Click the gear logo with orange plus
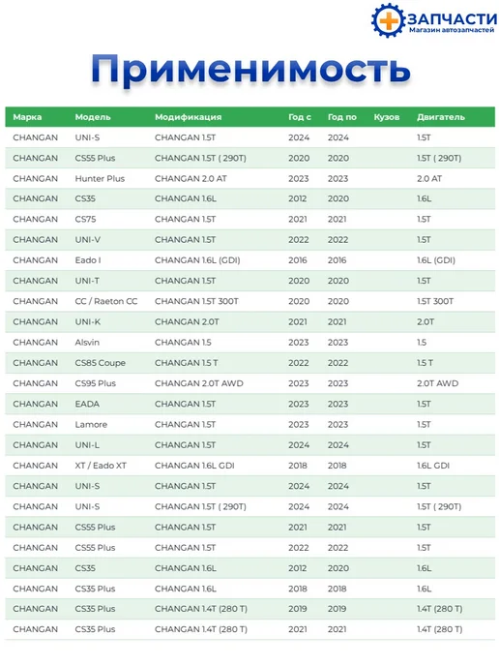The width and height of the screenshot is (499, 666). pyautogui.click(x=388, y=20)
